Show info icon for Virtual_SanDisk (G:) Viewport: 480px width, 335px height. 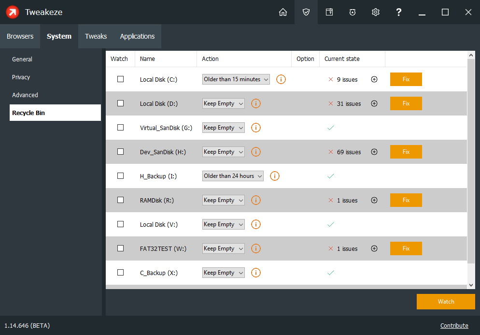coord(255,128)
